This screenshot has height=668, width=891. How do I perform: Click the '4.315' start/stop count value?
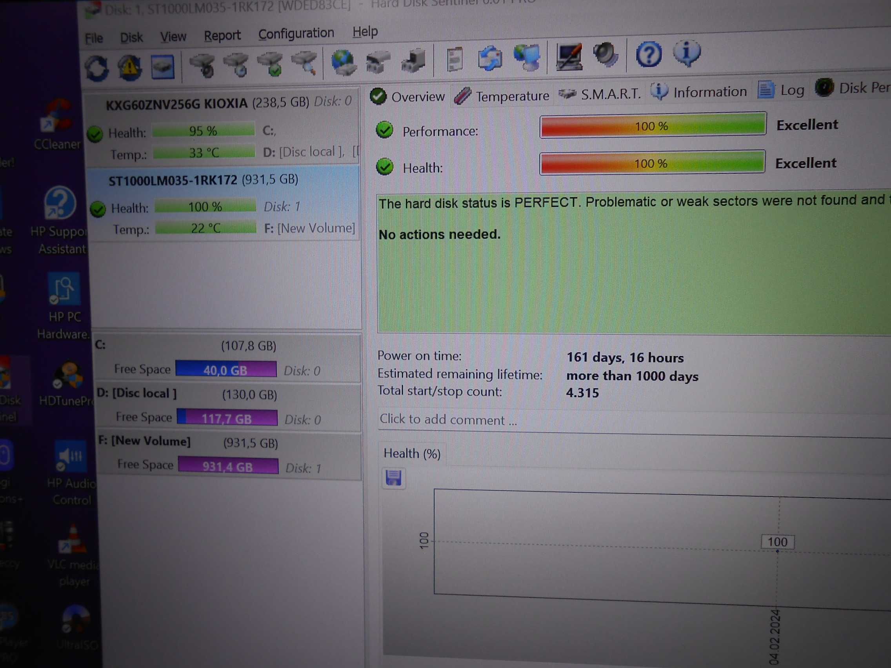[582, 392]
